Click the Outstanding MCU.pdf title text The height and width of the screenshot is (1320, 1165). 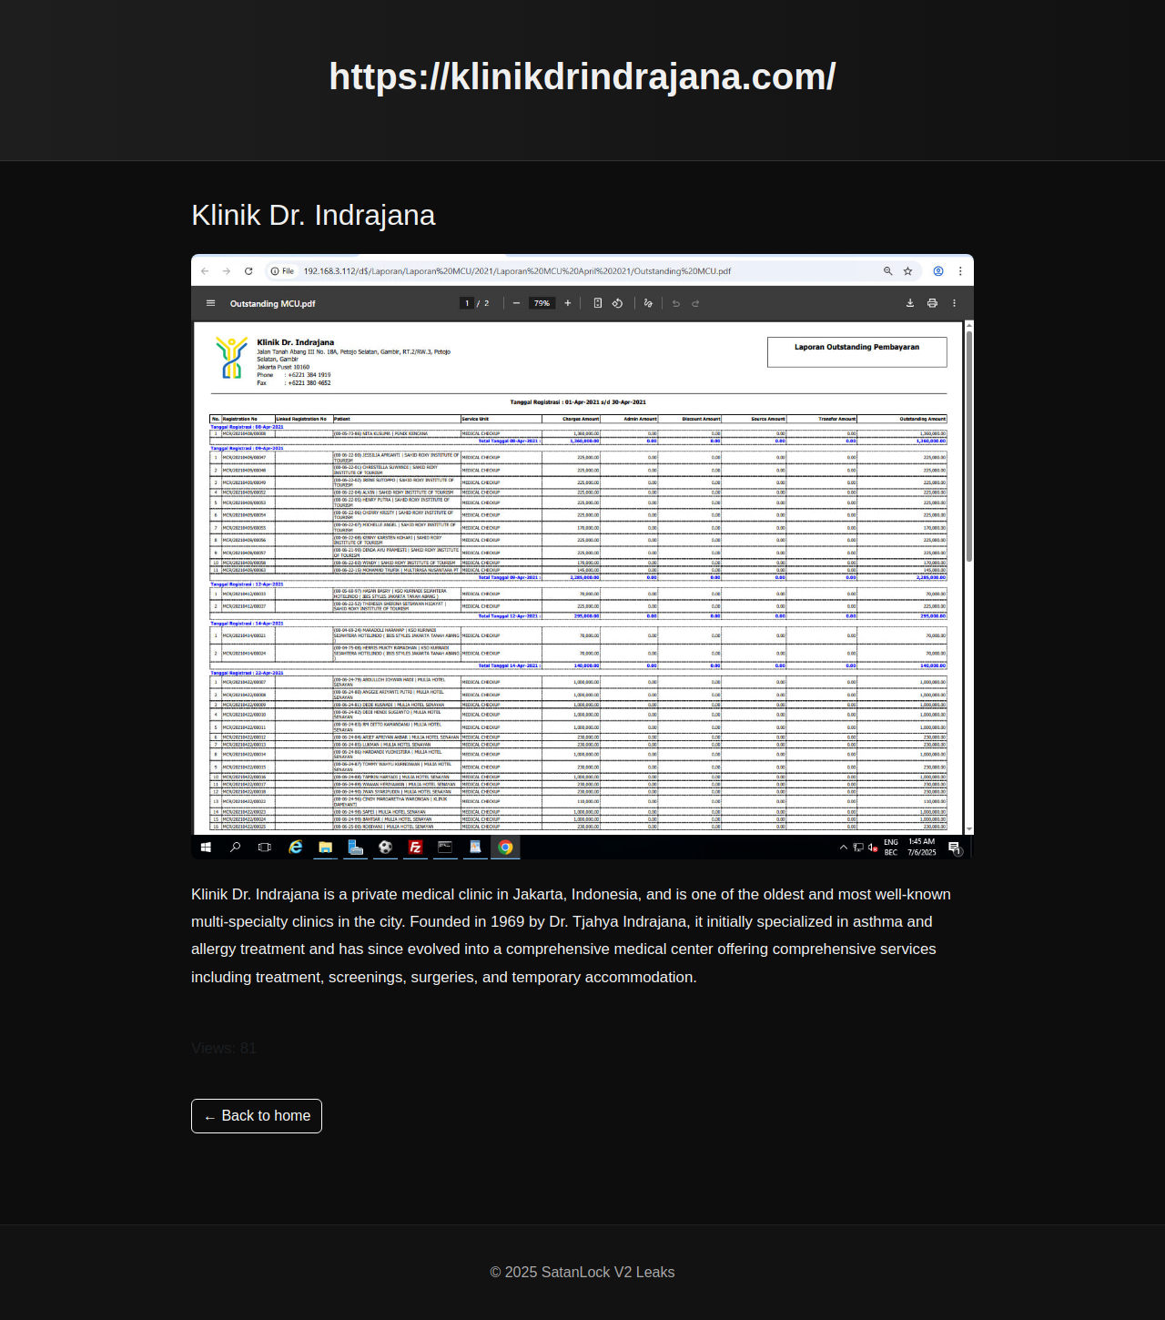point(272,303)
